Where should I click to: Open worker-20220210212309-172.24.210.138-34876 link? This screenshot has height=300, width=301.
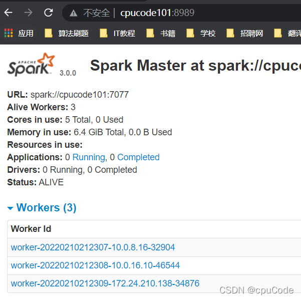pyautogui.click(x=105, y=283)
